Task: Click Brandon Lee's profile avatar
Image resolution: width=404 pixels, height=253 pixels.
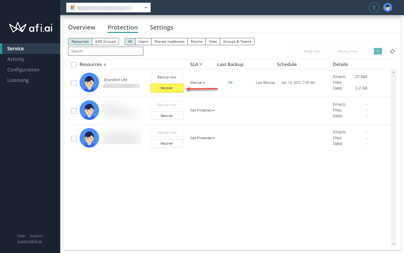Action: (89, 82)
